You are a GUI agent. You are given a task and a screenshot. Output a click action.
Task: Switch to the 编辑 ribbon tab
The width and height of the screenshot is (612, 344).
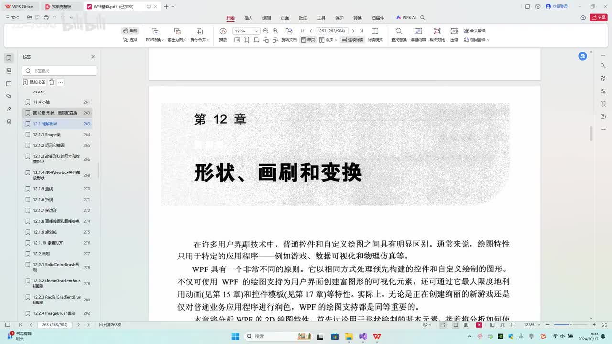[267, 18]
